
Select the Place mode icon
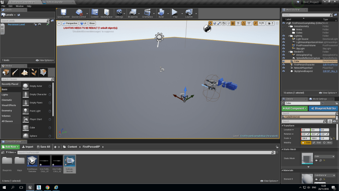6,72
